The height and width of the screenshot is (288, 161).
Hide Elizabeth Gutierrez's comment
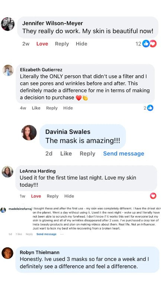68,108
